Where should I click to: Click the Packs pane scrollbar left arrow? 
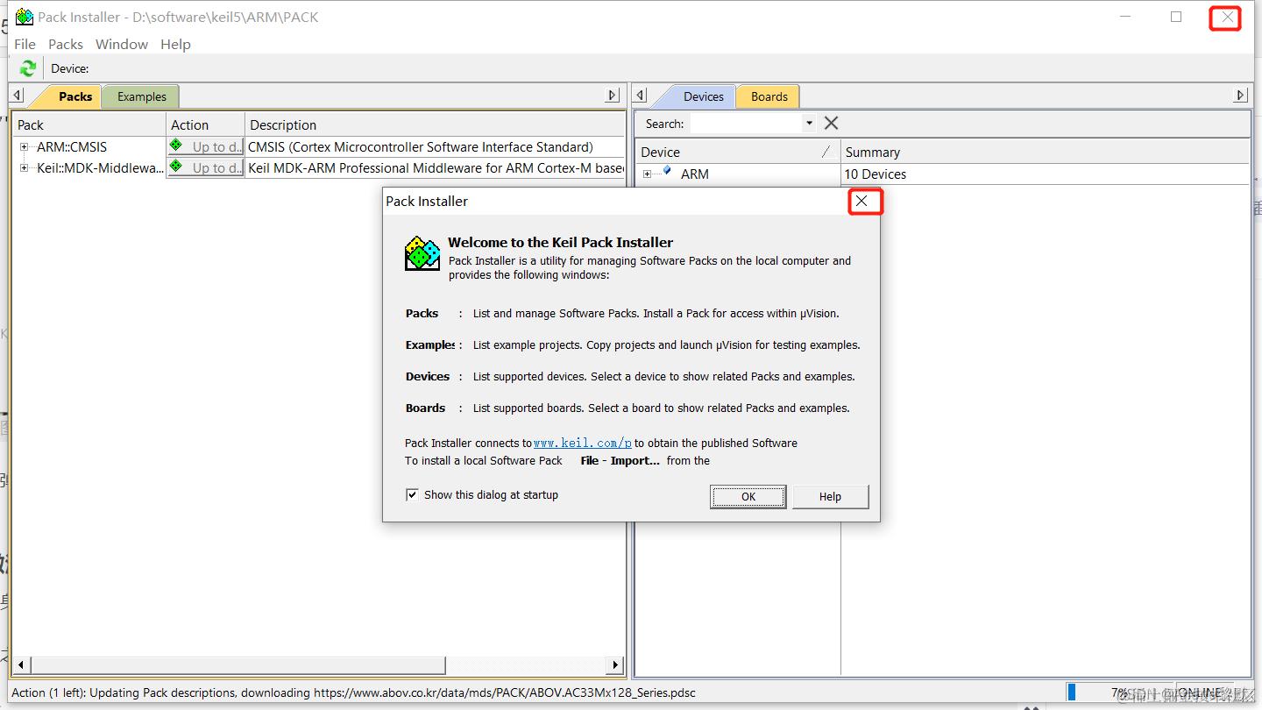(x=21, y=665)
